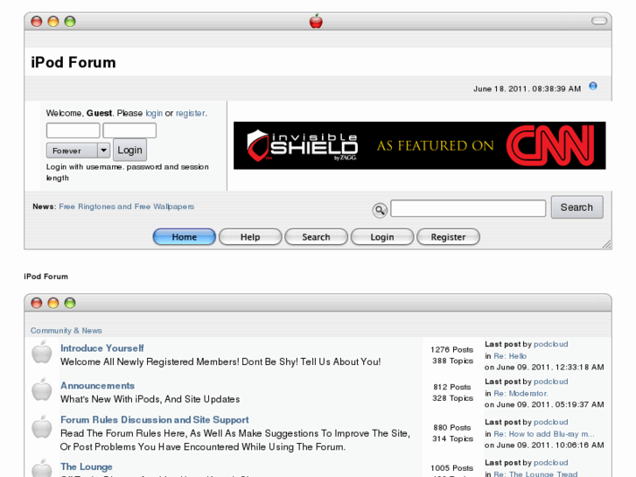The height and width of the screenshot is (477, 636).
Task: Open last post Re: How to add Blu-ray
Action: click(x=544, y=434)
